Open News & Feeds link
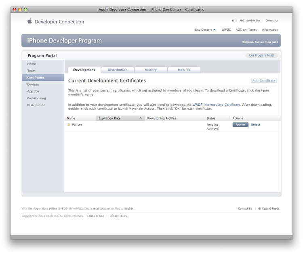Viewport: 303px width, 254px height. (x=270, y=208)
